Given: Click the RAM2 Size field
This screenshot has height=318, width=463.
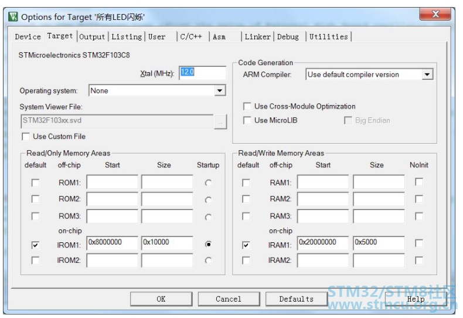Looking at the screenshot, I should pos(379,199).
